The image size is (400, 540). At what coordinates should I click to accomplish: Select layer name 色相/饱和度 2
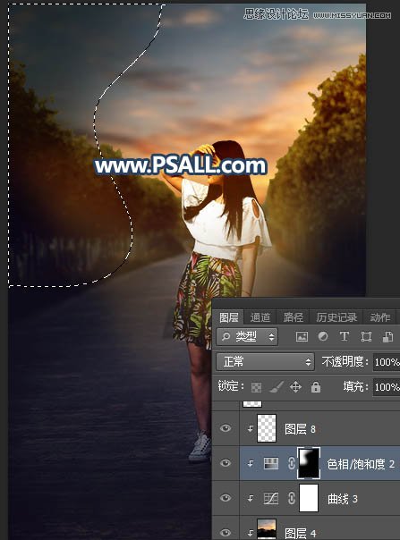tap(361, 464)
